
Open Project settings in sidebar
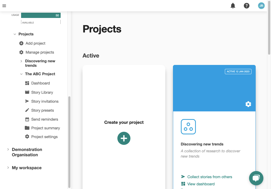point(44,137)
